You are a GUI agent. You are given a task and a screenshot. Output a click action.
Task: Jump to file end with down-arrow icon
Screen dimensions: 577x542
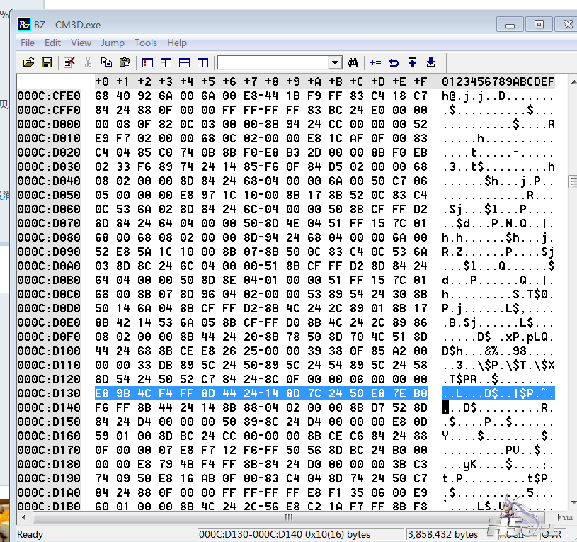tap(430, 62)
